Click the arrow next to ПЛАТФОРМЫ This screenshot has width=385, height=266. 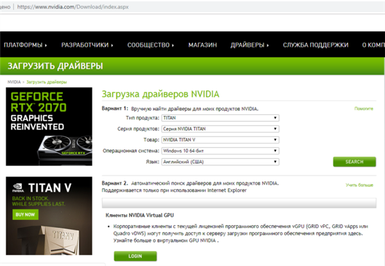coord(46,45)
